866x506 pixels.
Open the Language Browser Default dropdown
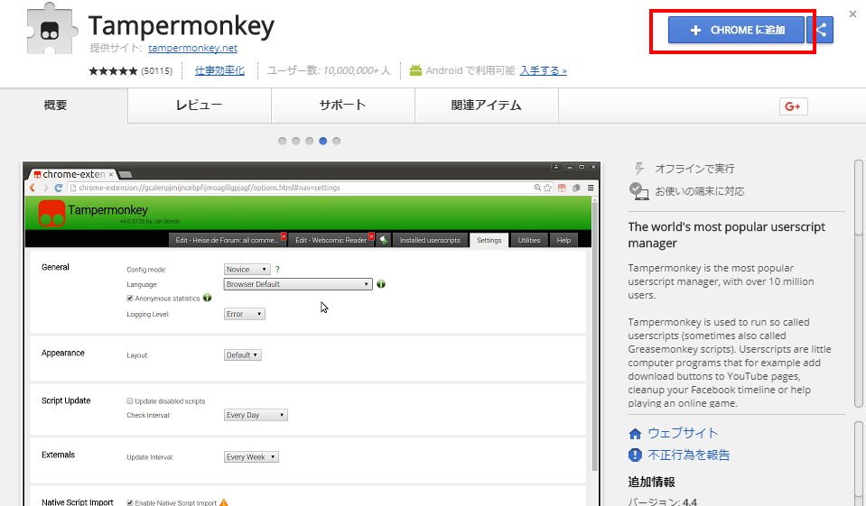[x=298, y=284]
